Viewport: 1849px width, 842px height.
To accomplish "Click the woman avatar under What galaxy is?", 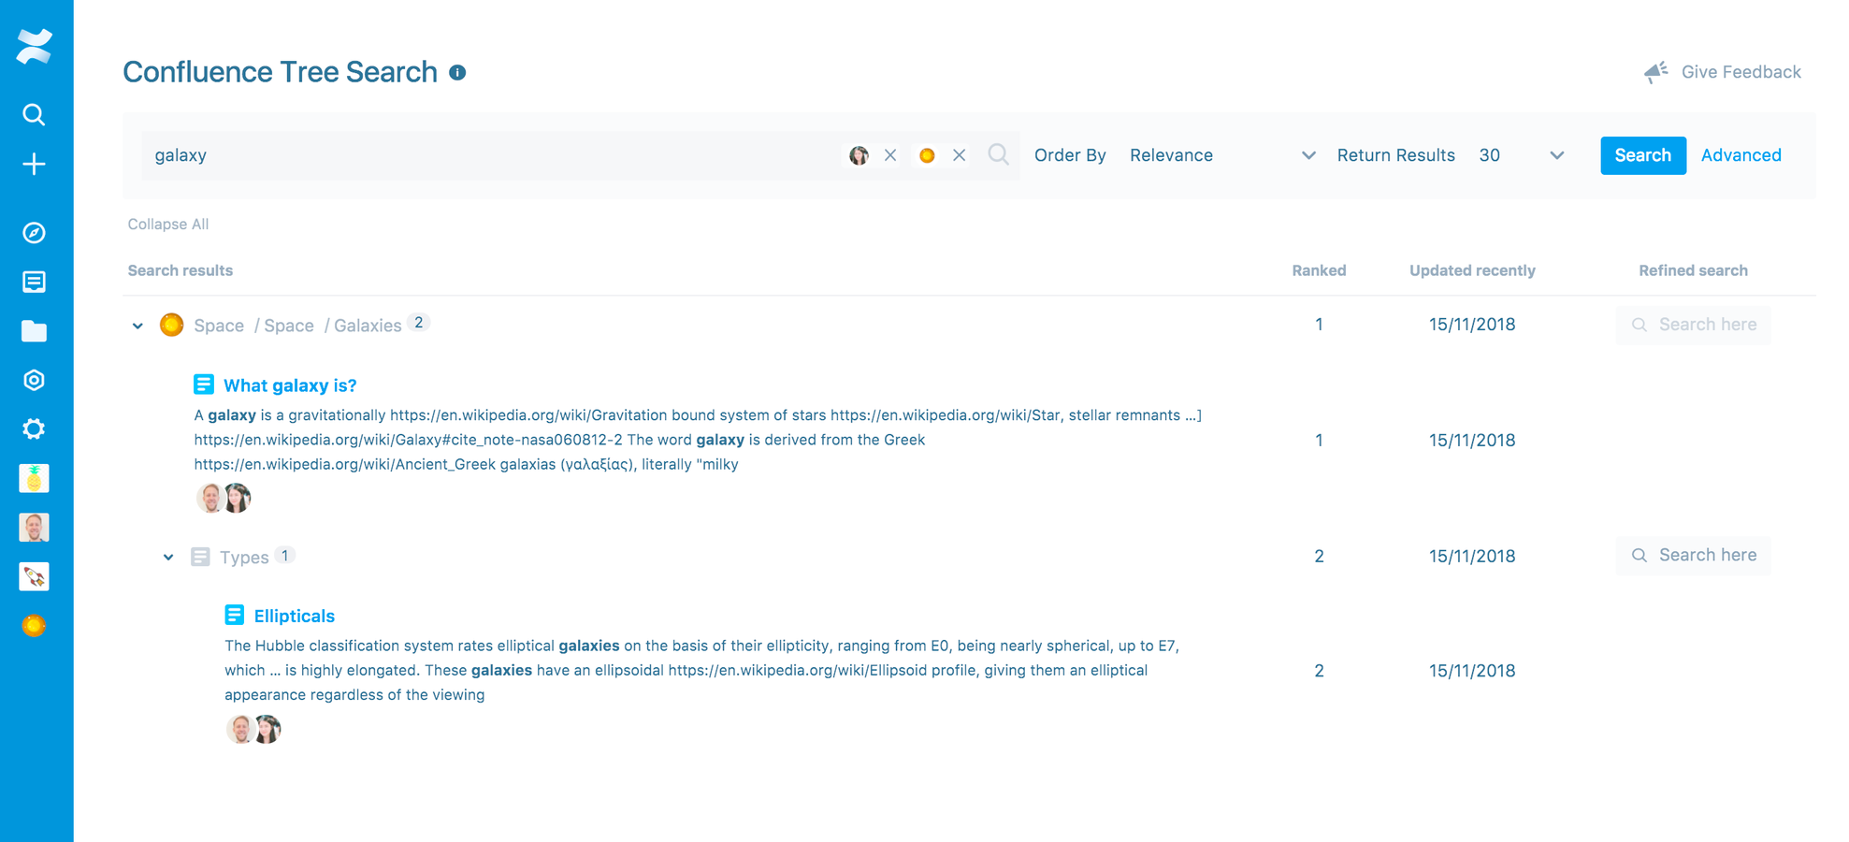I will [238, 498].
